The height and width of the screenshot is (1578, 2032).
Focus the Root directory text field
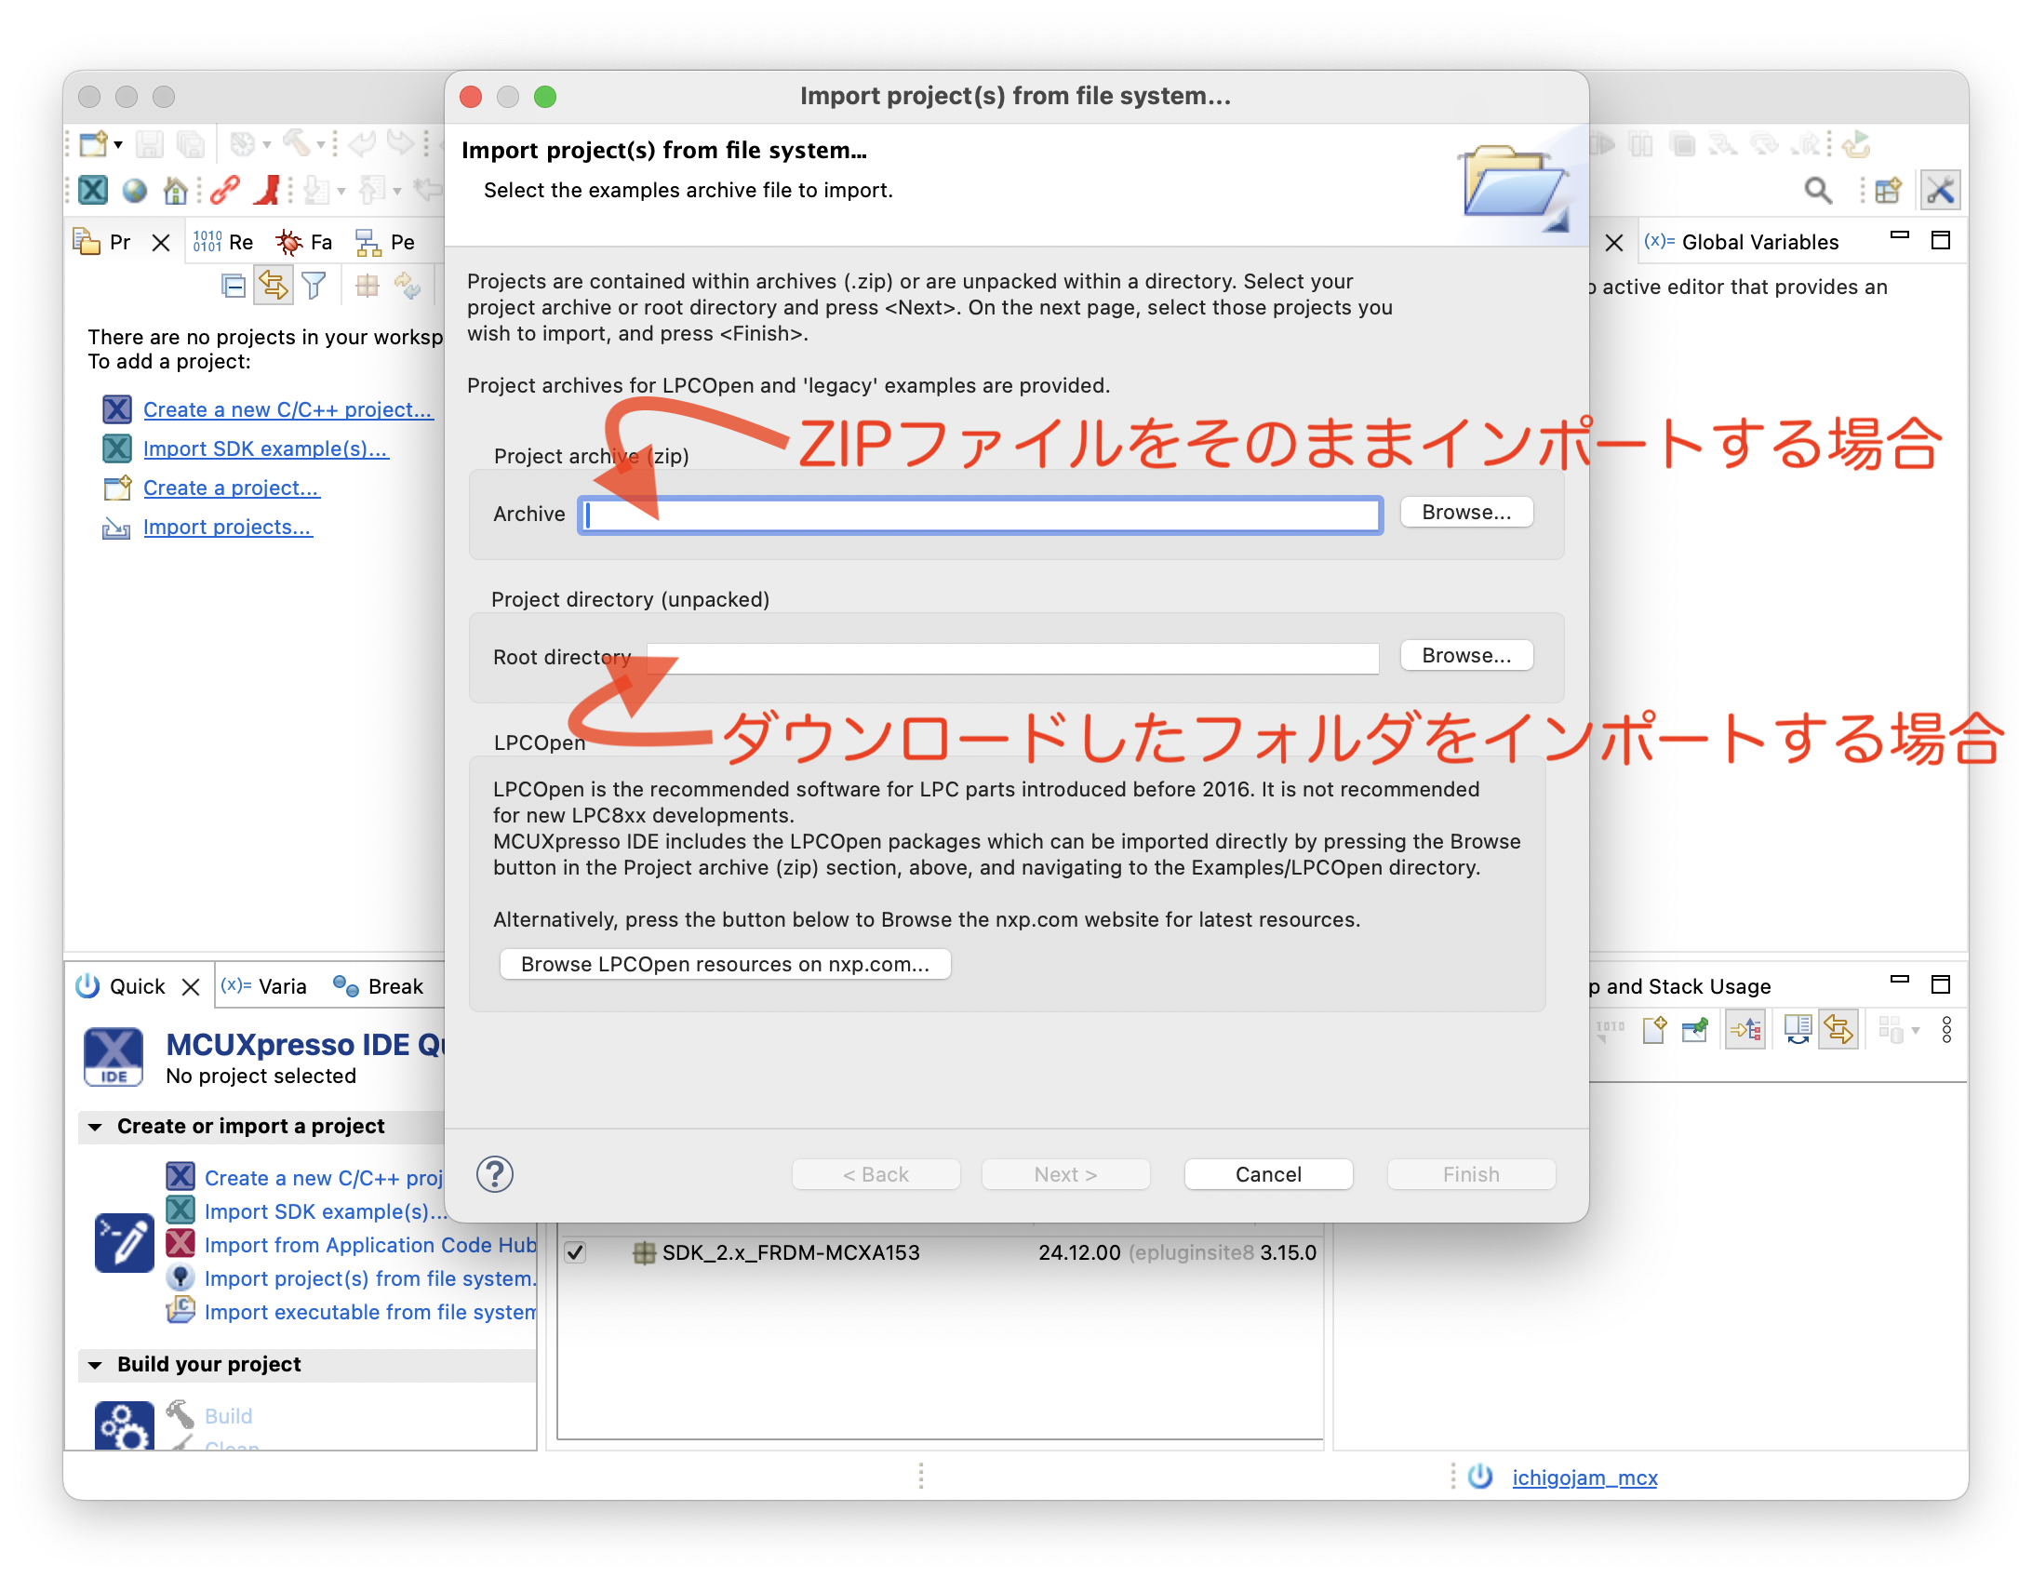1013,658
